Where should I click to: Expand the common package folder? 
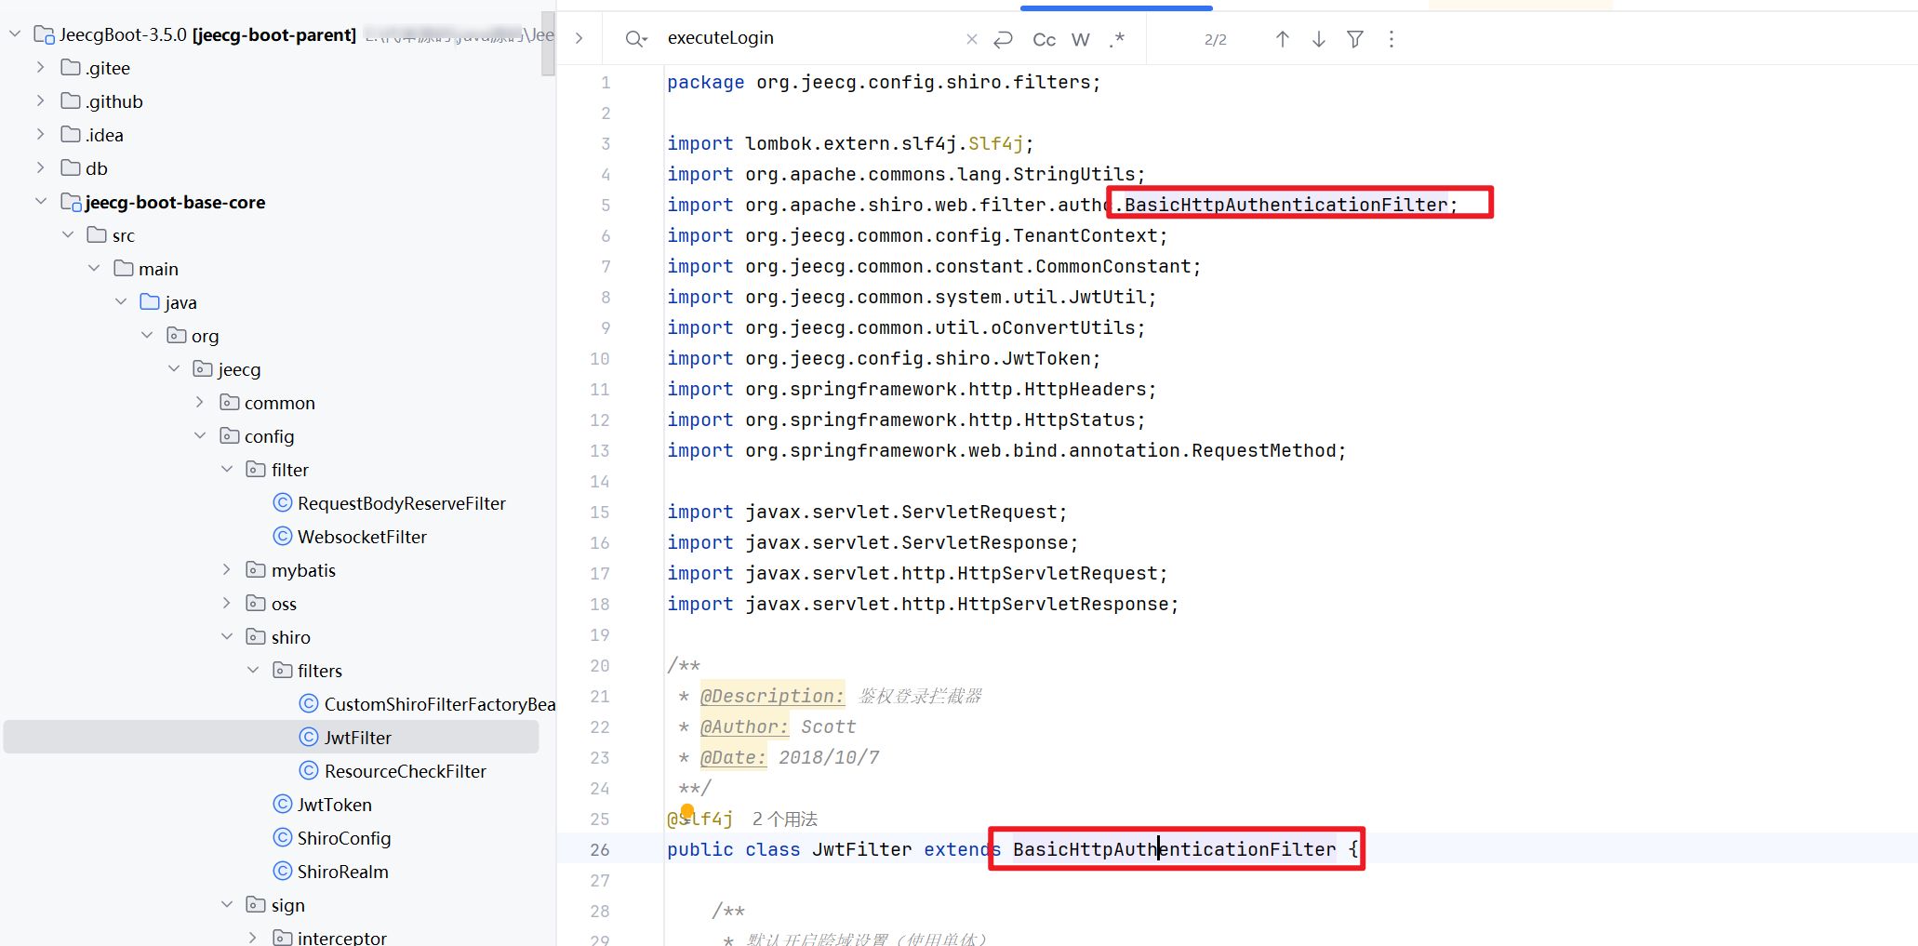(200, 403)
